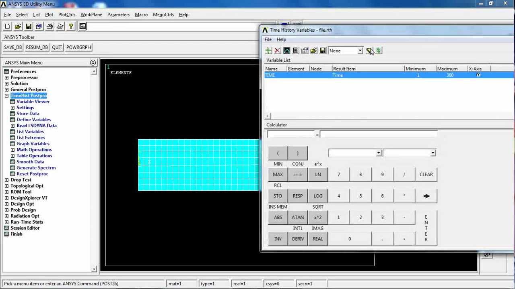The width and height of the screenshot is (515, 289).
Task: Click the POWRGRPH toolbar button
Action: [x=78, y=47]
